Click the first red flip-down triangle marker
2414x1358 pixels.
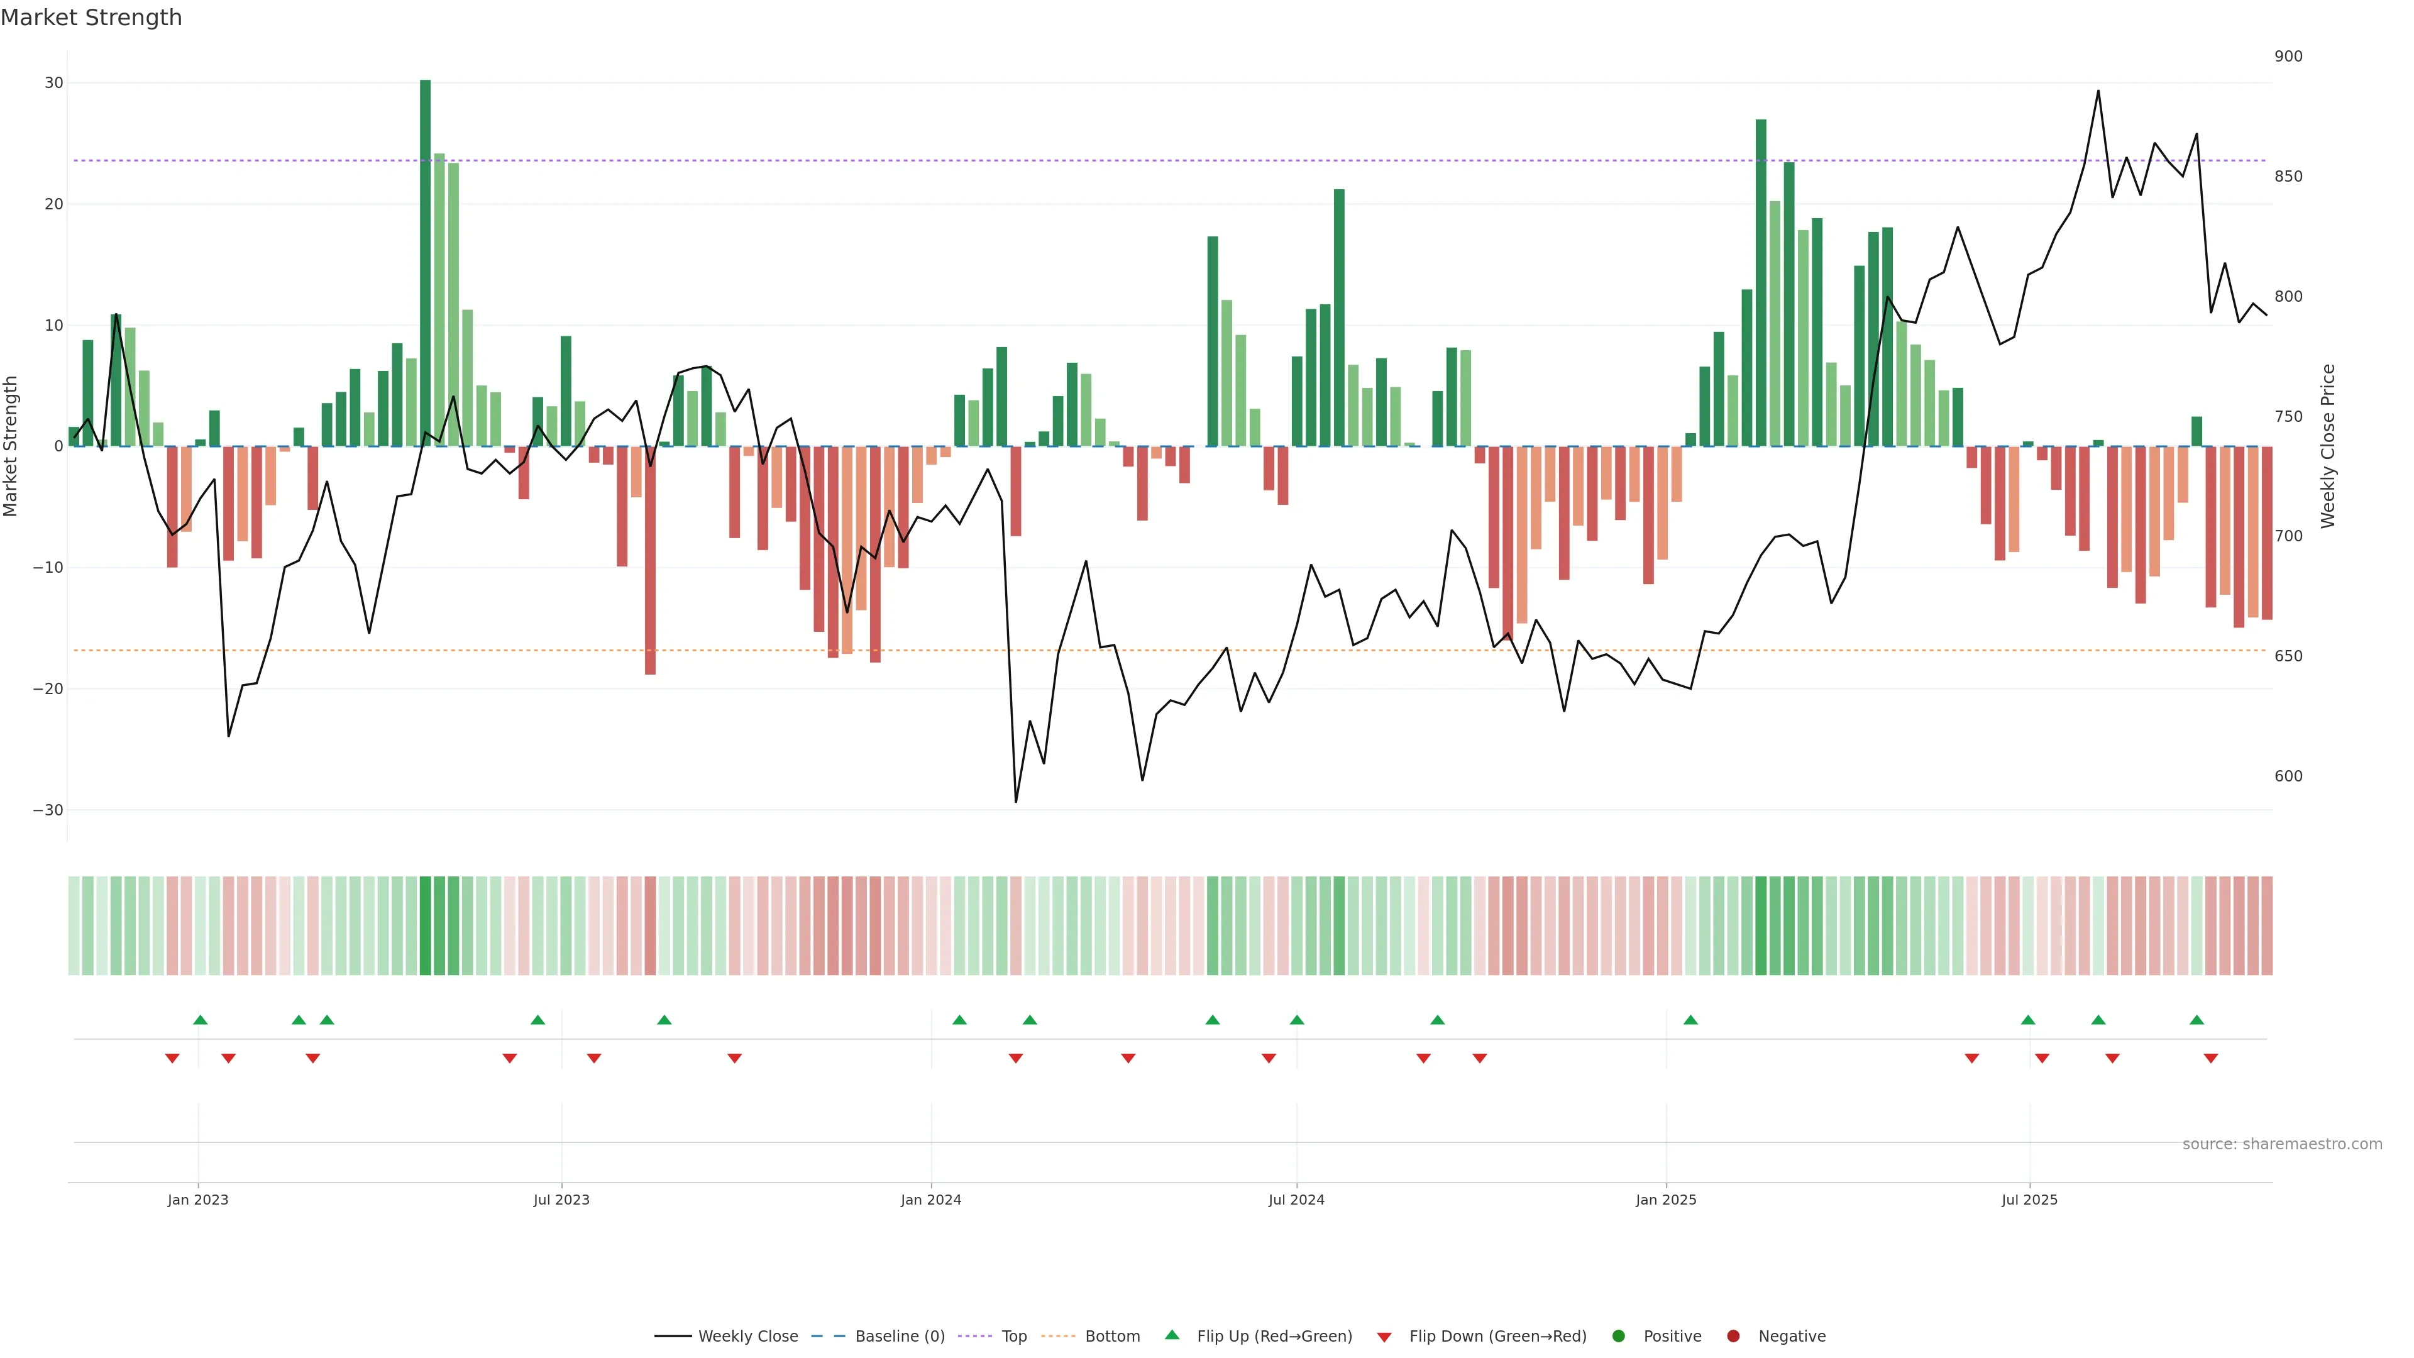coord(172,1058)
